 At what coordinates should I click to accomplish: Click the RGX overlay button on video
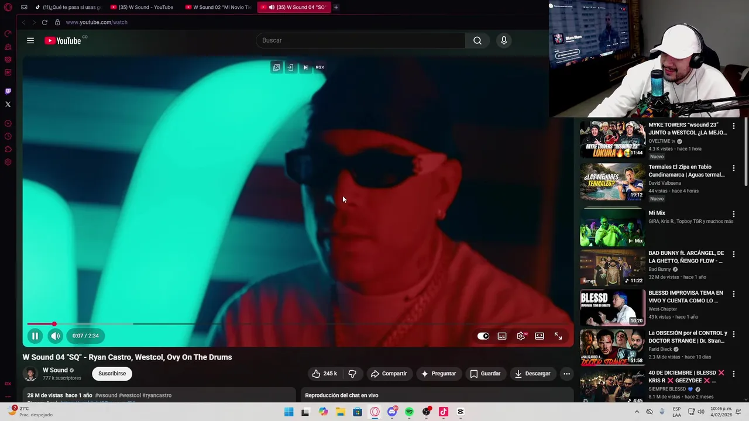(x=319, y=67)
